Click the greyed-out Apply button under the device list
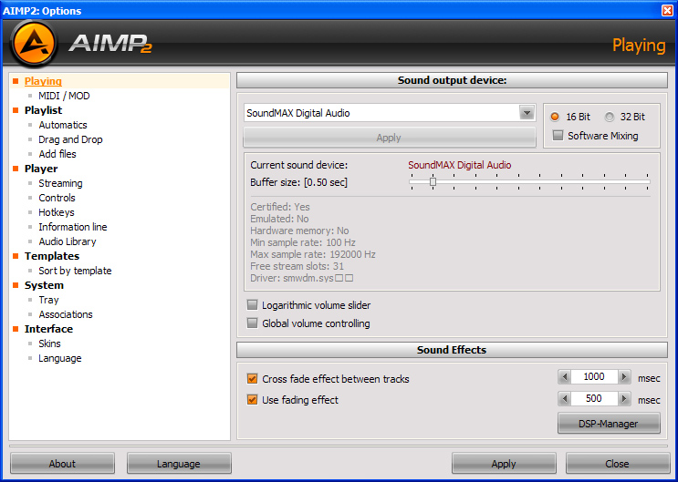Screen dimensions: 678x482 click(389, 138)
